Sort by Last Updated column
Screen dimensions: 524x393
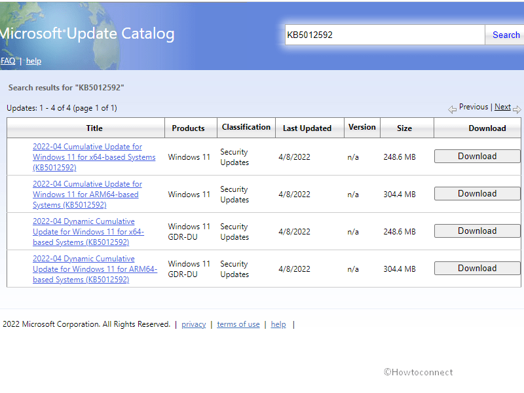(x=307, y=128)
